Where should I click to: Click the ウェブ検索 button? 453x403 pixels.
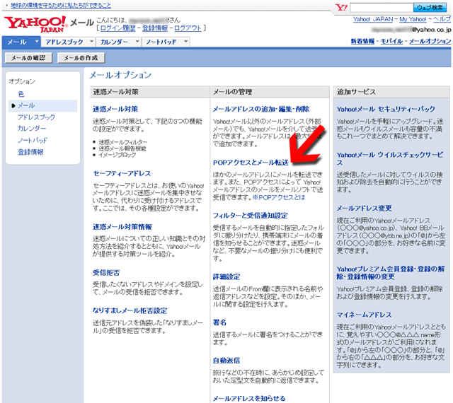[x=430, y=8]
